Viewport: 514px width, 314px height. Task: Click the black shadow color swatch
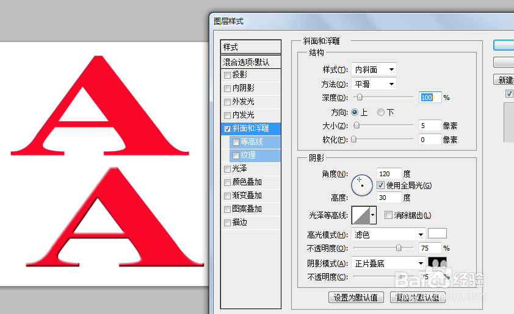click(x=437, y=262)
